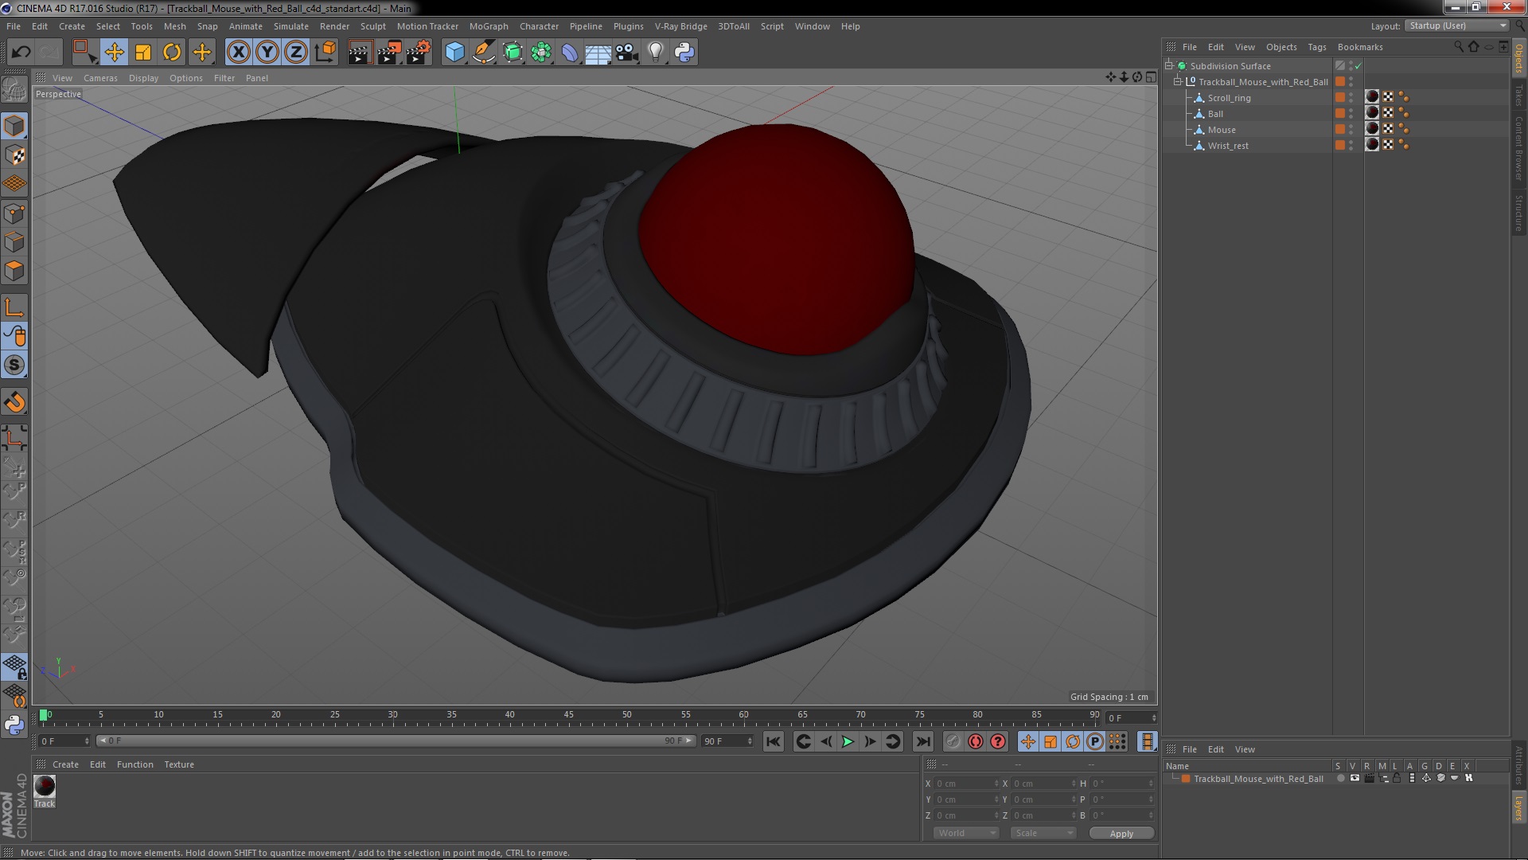The width and height of the screenshot is (1528, 860).
Task: Select the Wrist_rest object
Action: coord(1228,146)
